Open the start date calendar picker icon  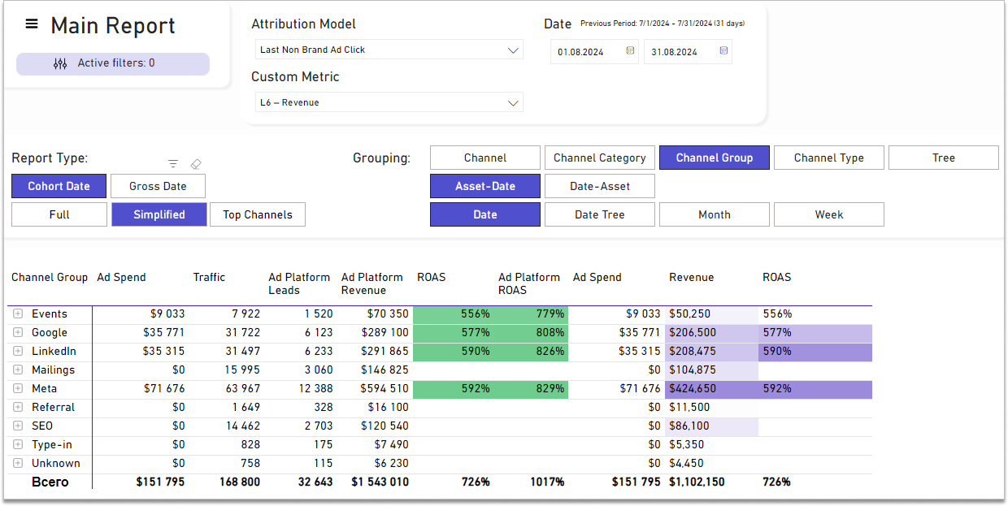pyautogui.click(x=630, y=51)
